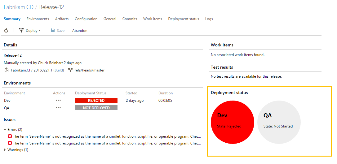
Task: Open the Artifacts tab
Action: pos(62,19)
